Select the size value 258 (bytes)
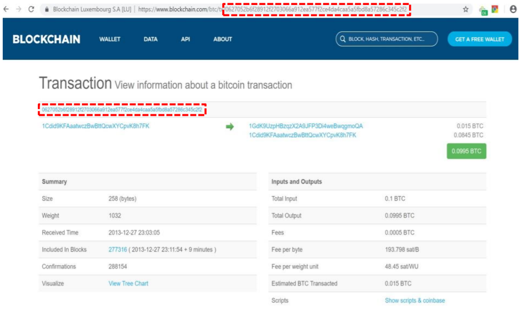This screenshot has width=521, height=316. click(x=122, y=199)
